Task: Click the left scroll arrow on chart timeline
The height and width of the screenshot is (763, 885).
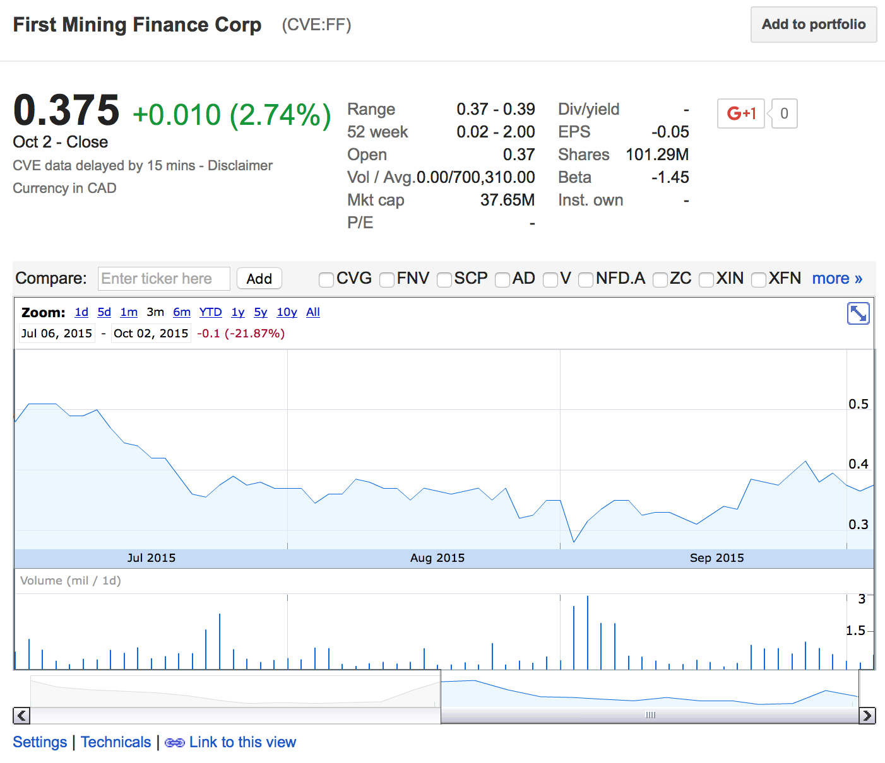Action: tap(21, 716)
